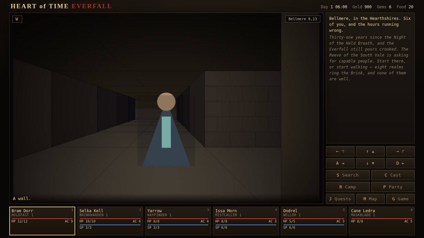Click the robed figure in the corridor

(166, 130)
